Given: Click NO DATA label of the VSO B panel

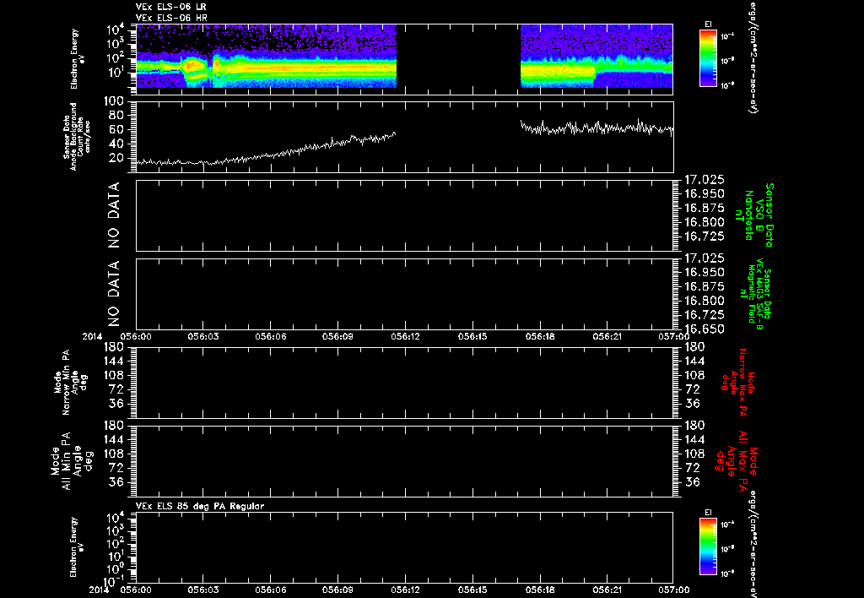Looking at the screenshot, I should [x=114, y=215].
